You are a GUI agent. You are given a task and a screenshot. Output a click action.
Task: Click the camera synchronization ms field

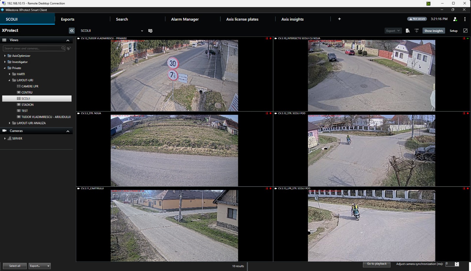[450, 264]
